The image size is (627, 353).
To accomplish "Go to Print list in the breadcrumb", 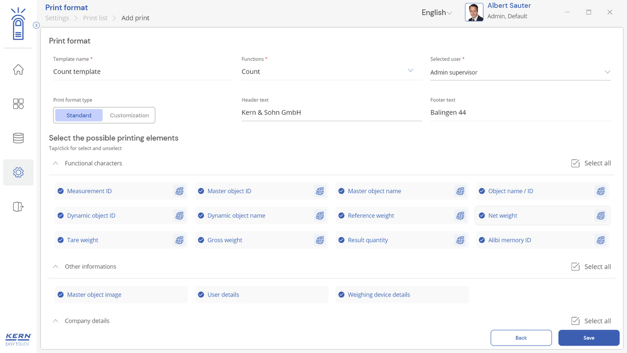I will pyautogui.click(x=95, y=18).
